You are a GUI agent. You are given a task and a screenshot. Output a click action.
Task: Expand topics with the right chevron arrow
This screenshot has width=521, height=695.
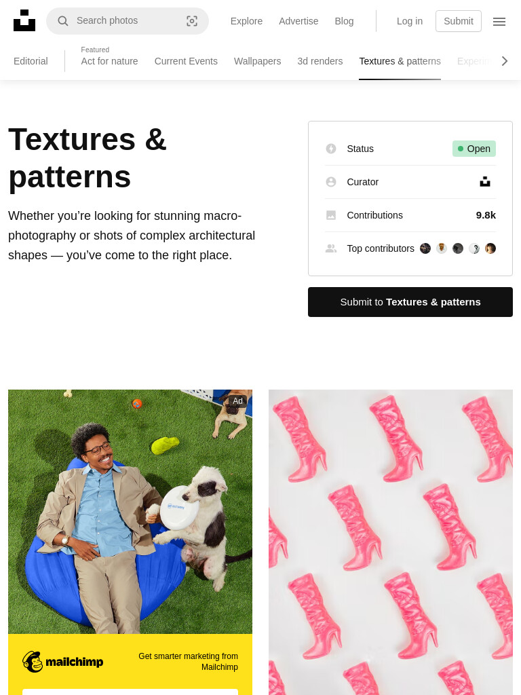pos(505,61)
